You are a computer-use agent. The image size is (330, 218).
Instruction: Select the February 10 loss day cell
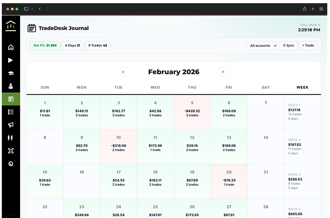119,146
